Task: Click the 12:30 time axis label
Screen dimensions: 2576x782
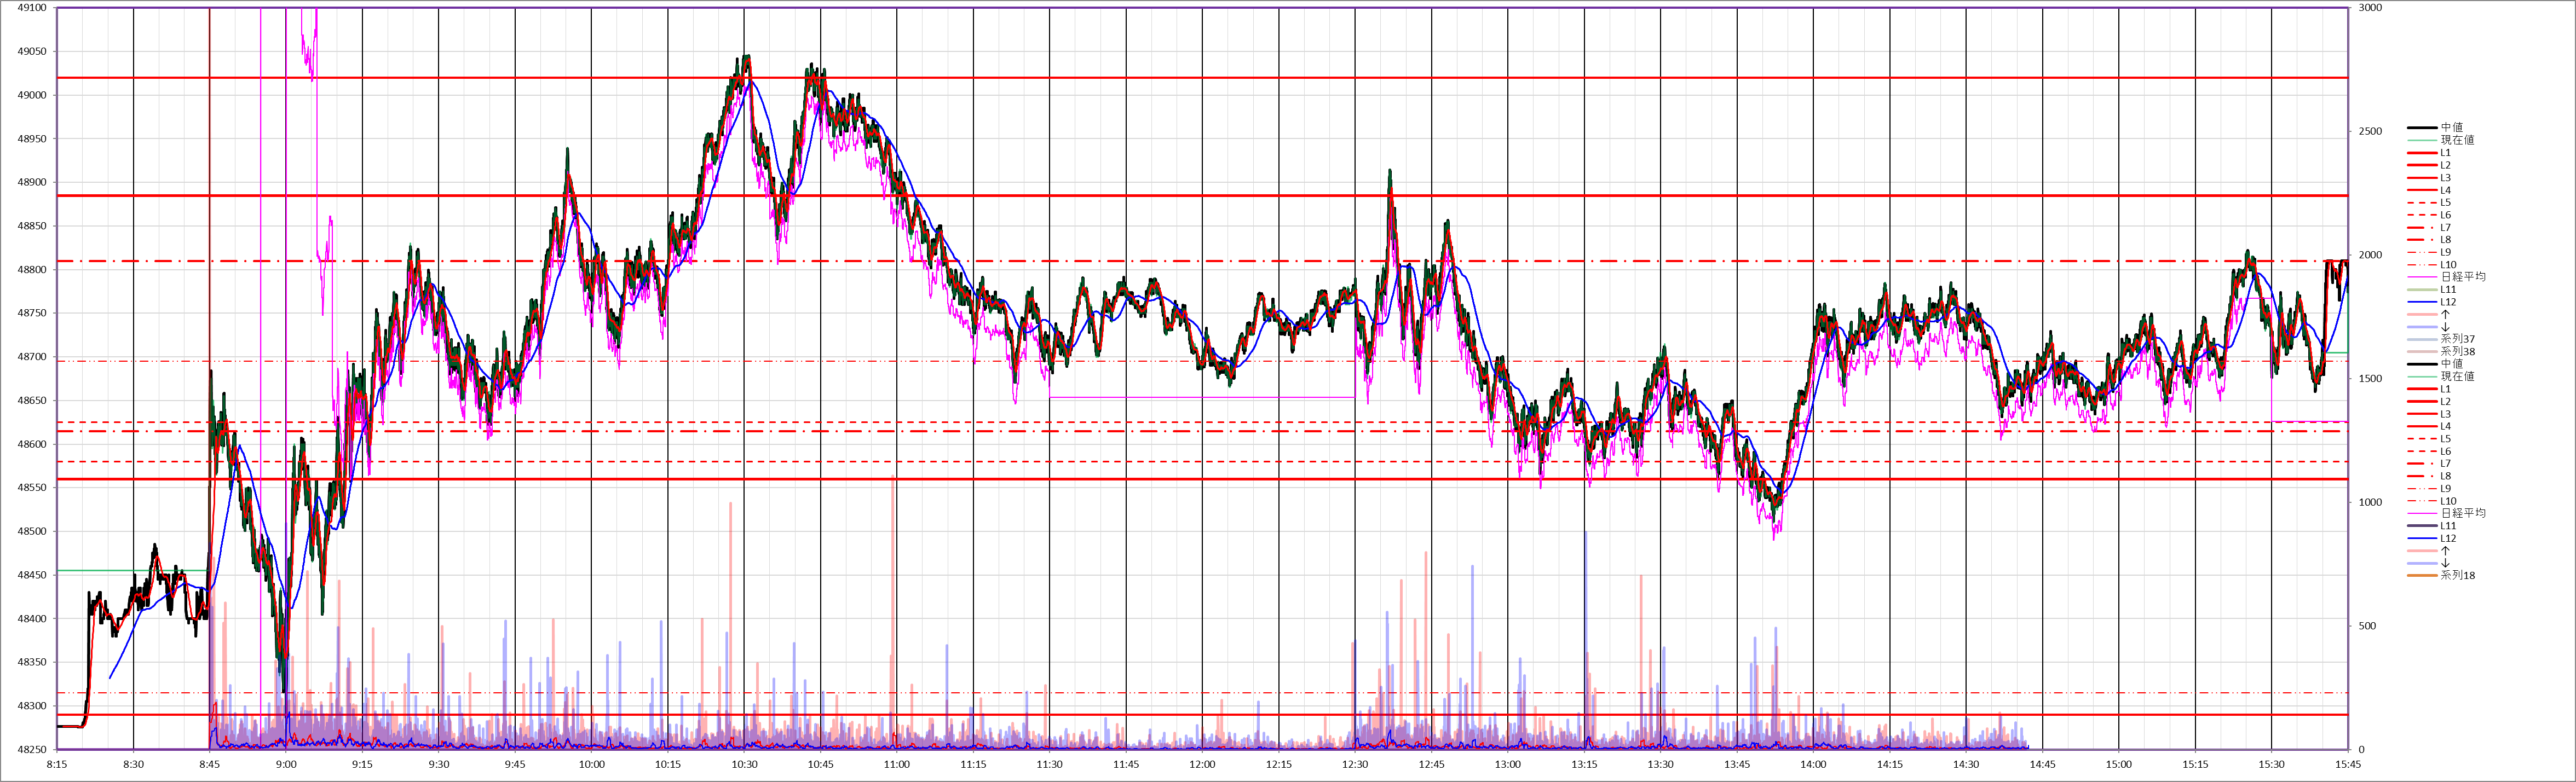Action: click(1355, 765)
